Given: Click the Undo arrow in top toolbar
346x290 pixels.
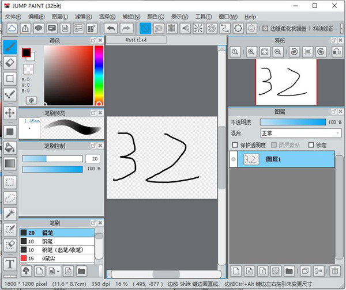Looking at the screenshot, I should pyautogui.click(x=111, y=28).
